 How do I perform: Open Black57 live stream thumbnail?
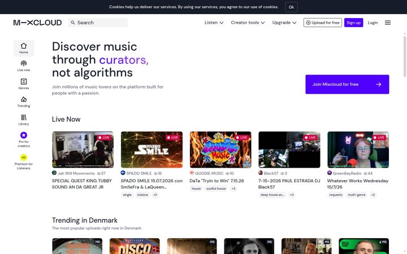[x=289, y=150]
